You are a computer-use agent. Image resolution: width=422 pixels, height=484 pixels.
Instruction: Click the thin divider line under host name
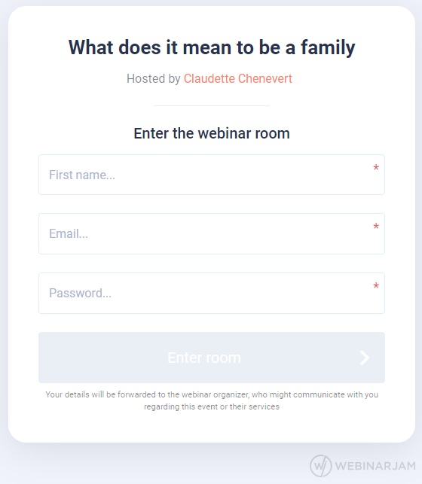tap(212, 105)
